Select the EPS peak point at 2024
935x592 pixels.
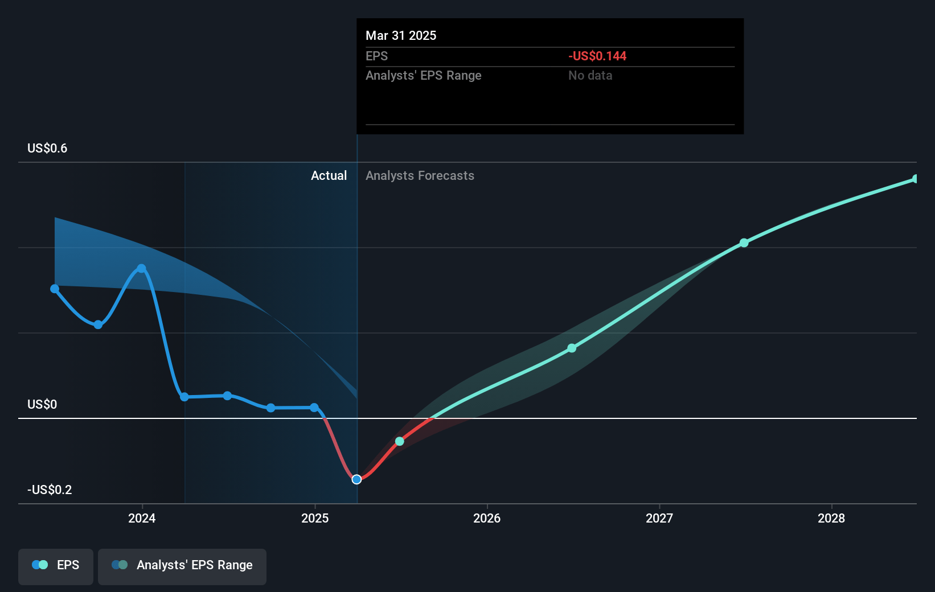[141, 268]
